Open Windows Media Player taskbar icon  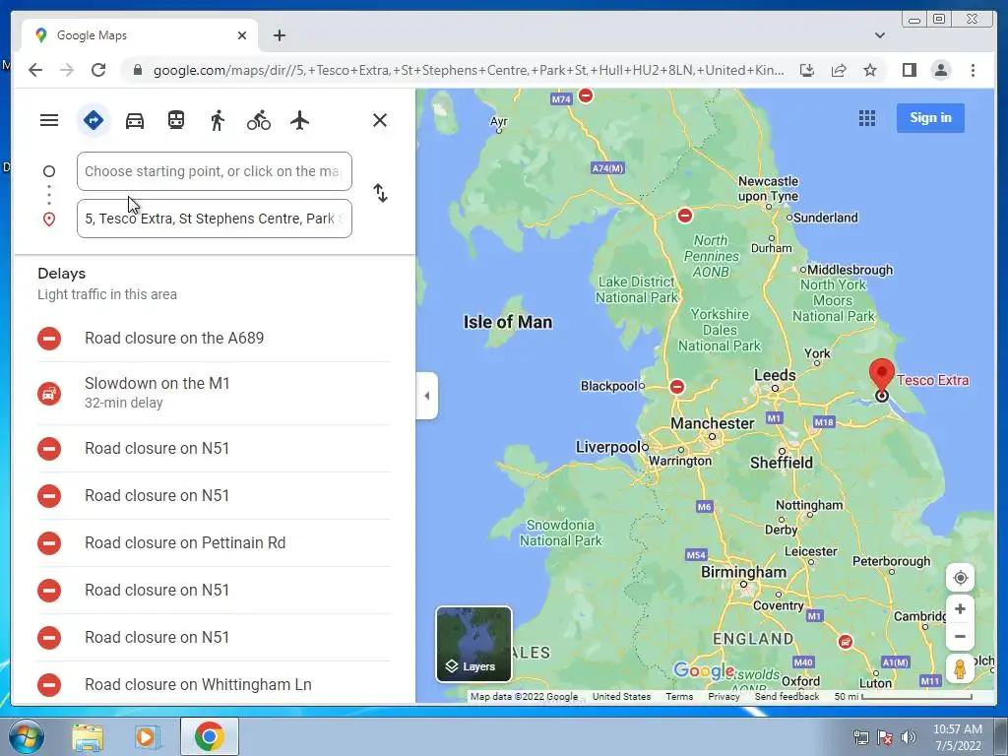[146, 736]
